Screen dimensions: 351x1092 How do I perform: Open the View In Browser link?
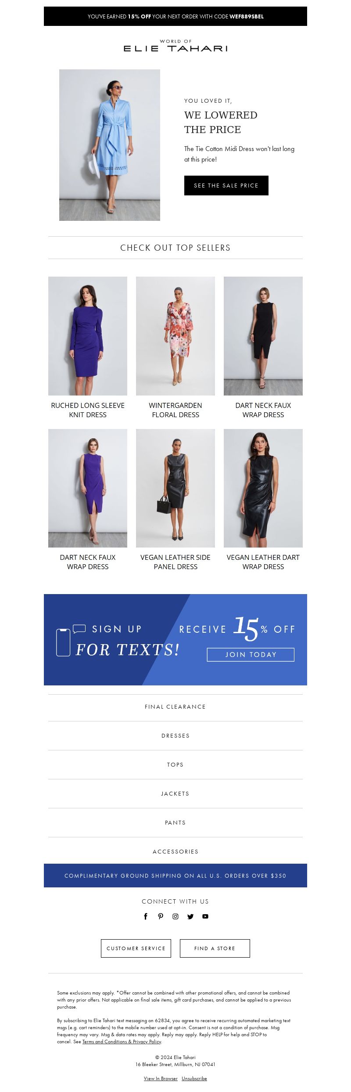coord(161,1078)
